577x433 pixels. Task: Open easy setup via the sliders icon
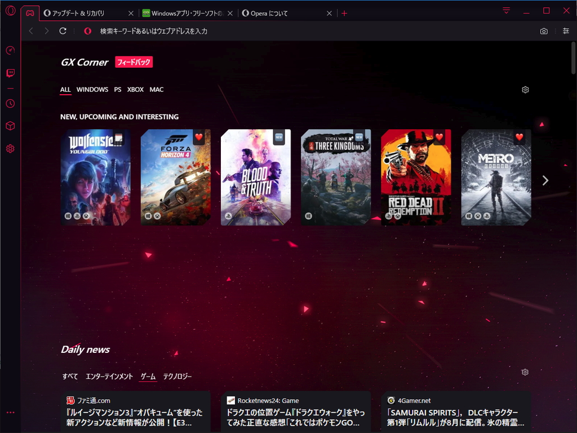(x=567, y=31)
